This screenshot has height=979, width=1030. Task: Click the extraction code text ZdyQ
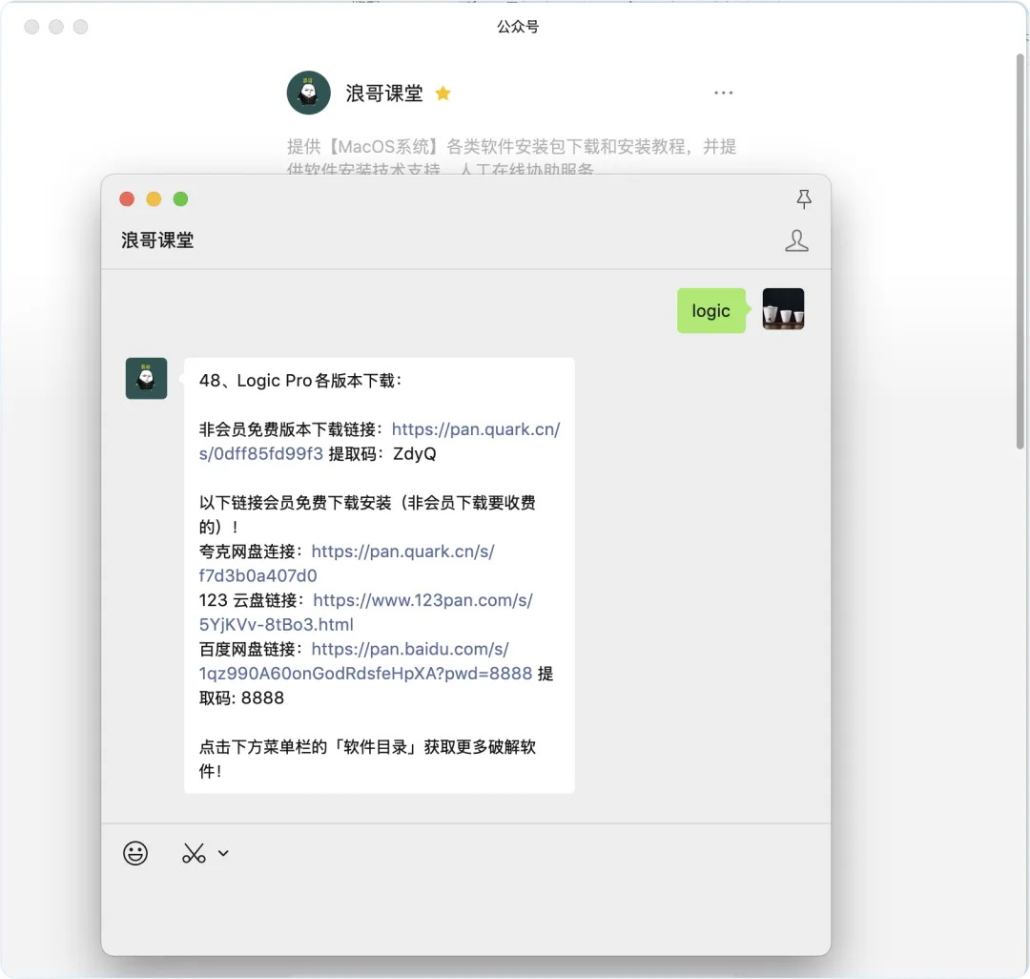pyautogui.click(x=415, y=454)
